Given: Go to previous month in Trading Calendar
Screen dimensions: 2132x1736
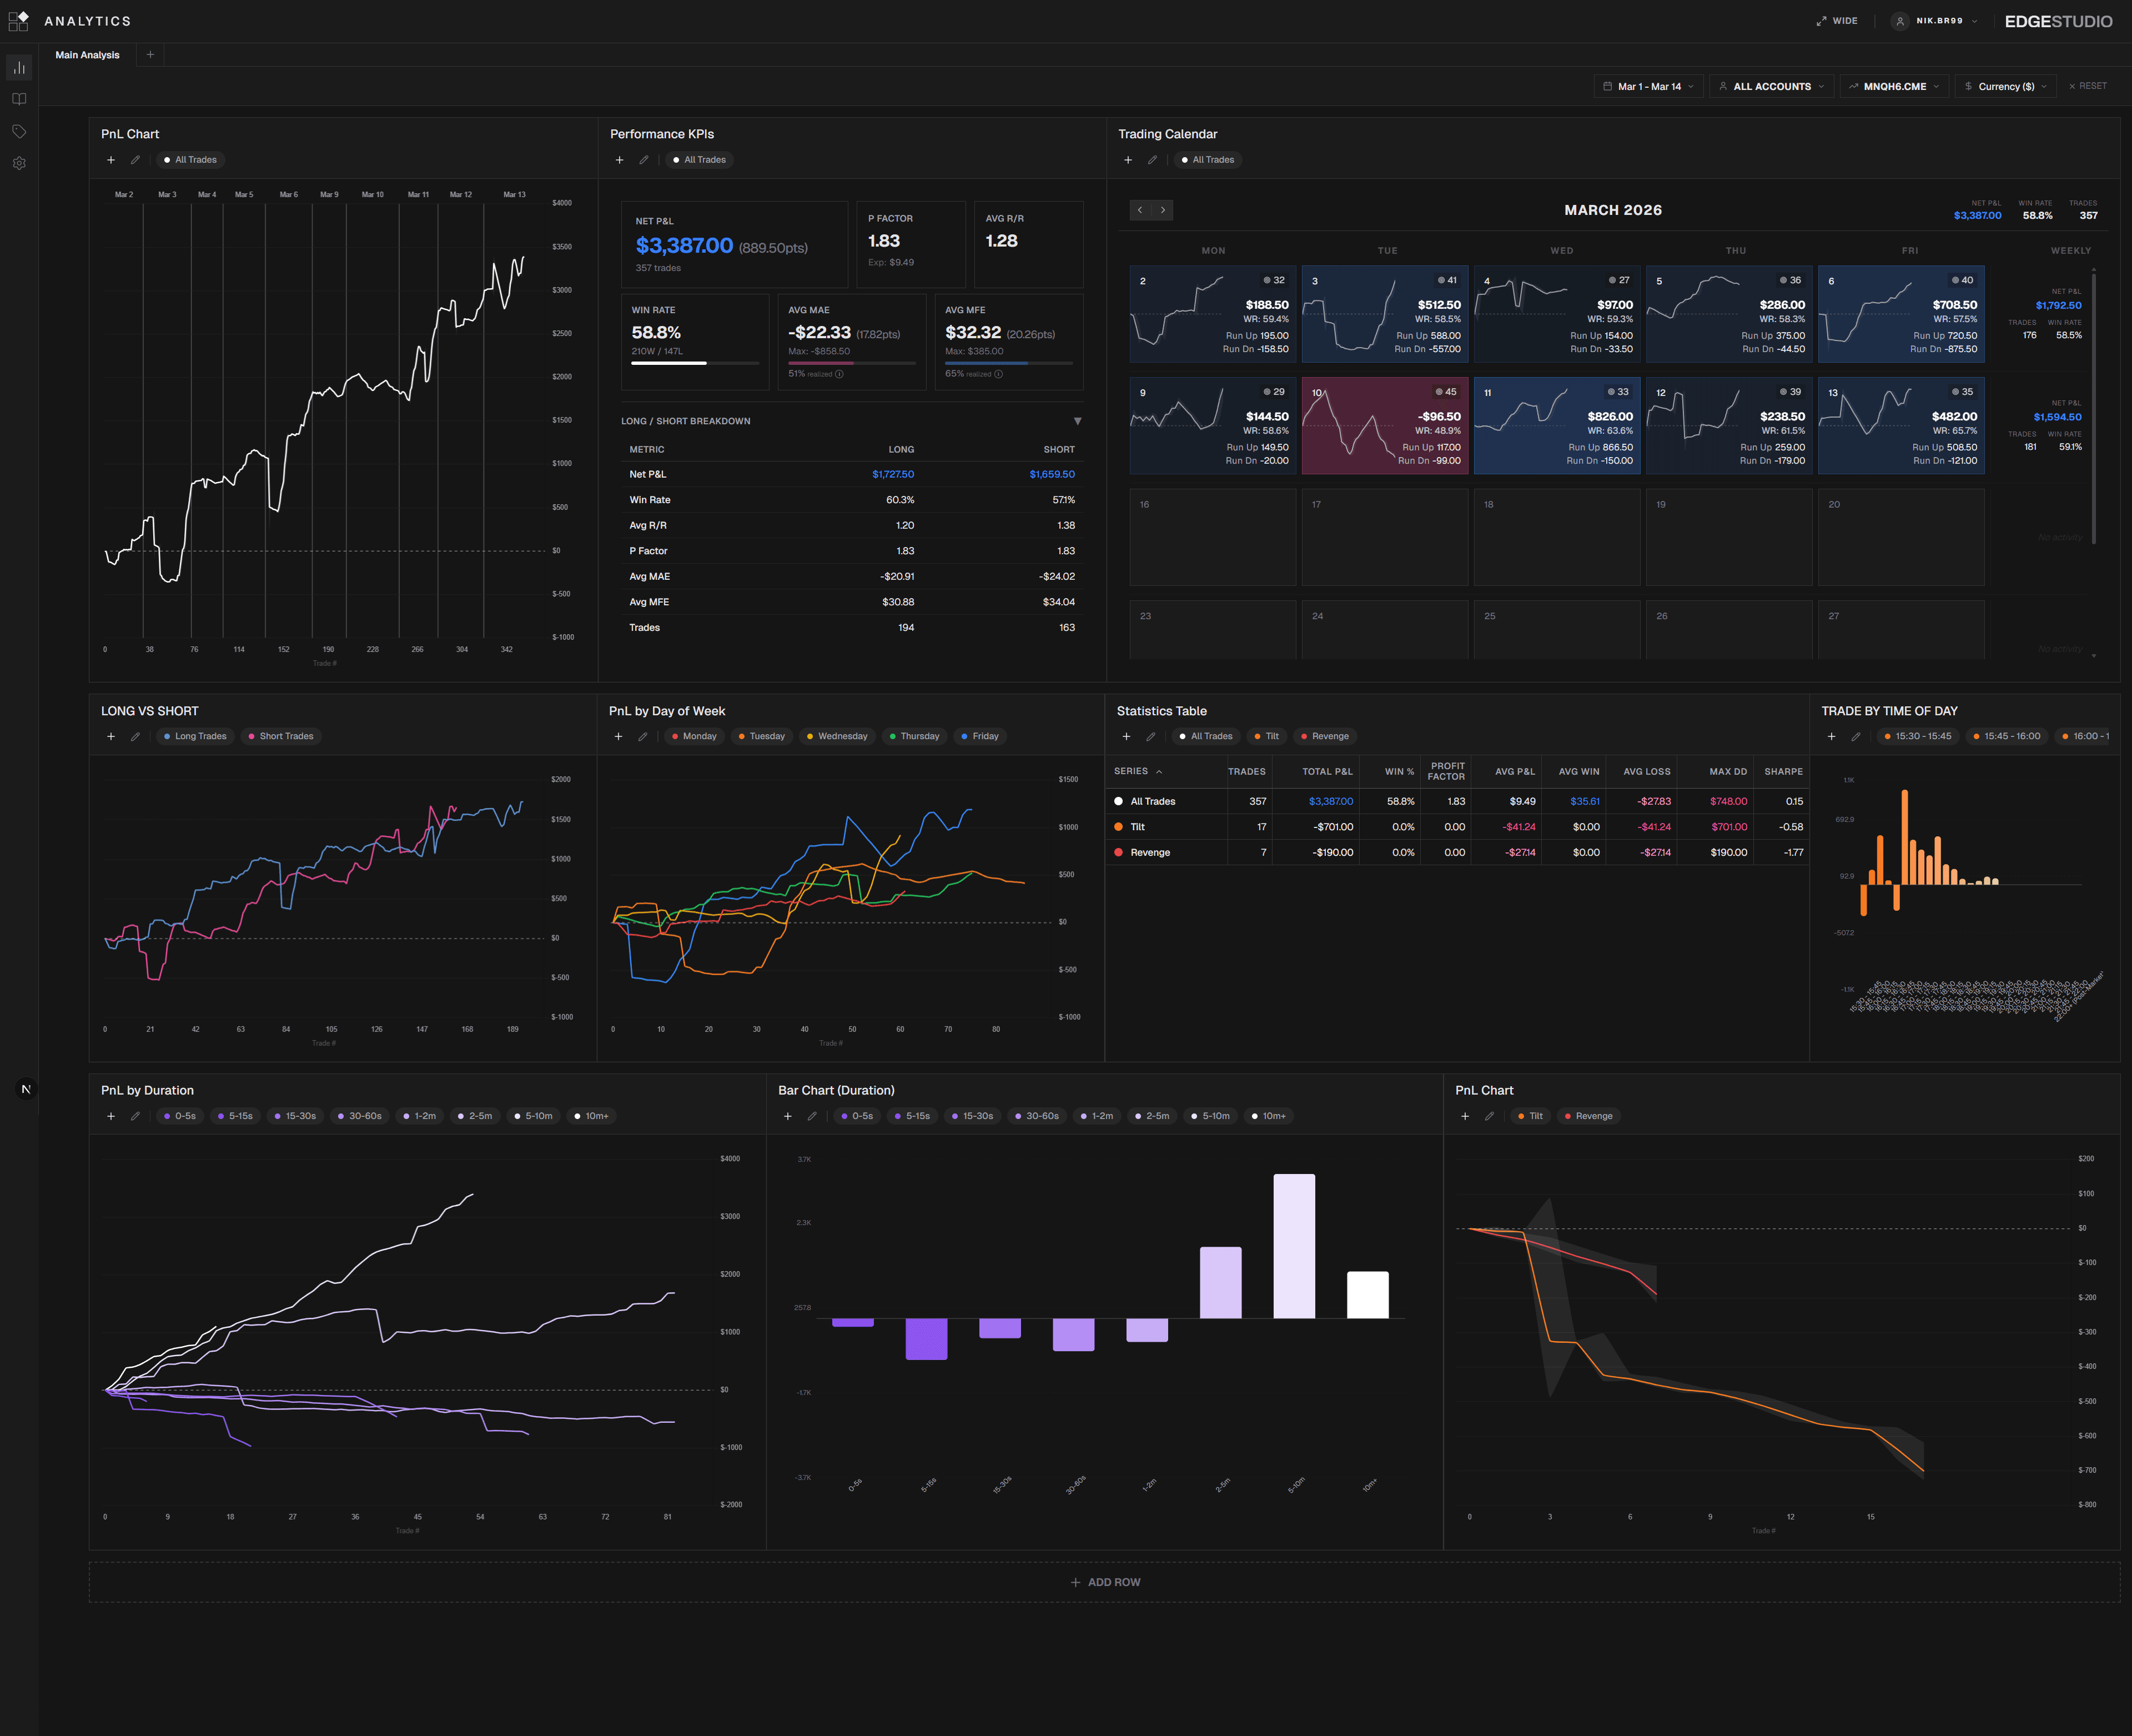Looking at the screenshot, I should (1139, 210).
